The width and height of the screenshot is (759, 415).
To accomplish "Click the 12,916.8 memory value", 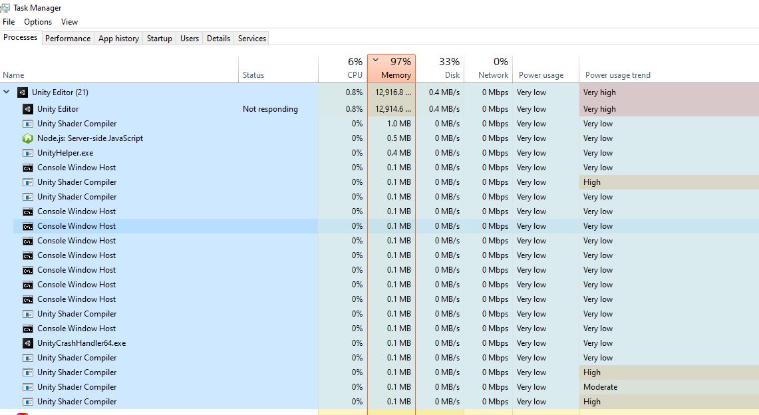I will (392, 92).
